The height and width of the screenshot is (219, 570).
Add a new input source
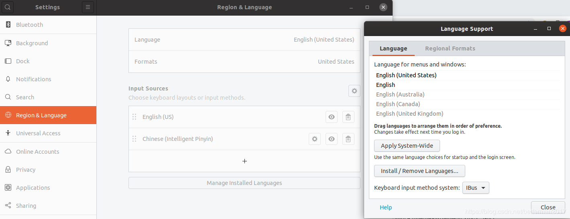pyautogui.click(x=244, y=161)
